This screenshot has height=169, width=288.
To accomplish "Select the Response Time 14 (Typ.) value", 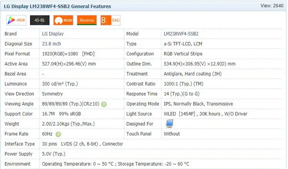I will [x=182, y=94].
